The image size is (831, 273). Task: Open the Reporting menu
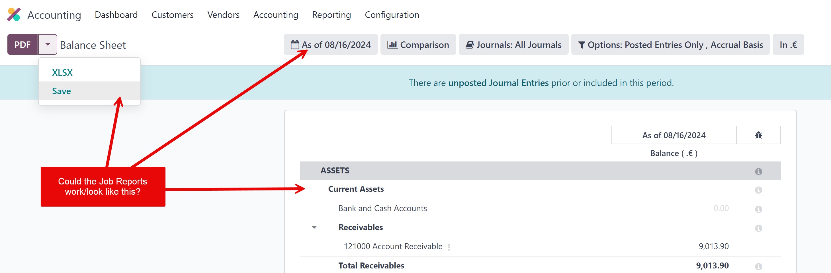point(331,15)
